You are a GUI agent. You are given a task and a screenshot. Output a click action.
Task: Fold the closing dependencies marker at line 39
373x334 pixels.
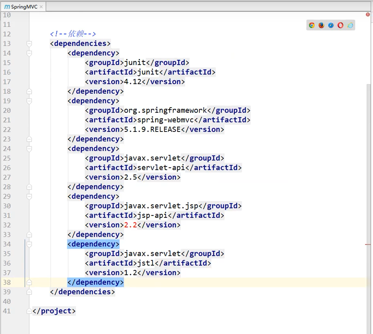(x=29, y=292)
